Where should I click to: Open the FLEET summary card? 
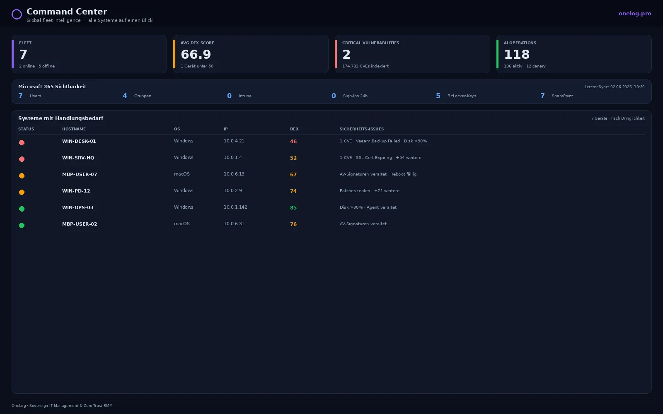point(89,54)
